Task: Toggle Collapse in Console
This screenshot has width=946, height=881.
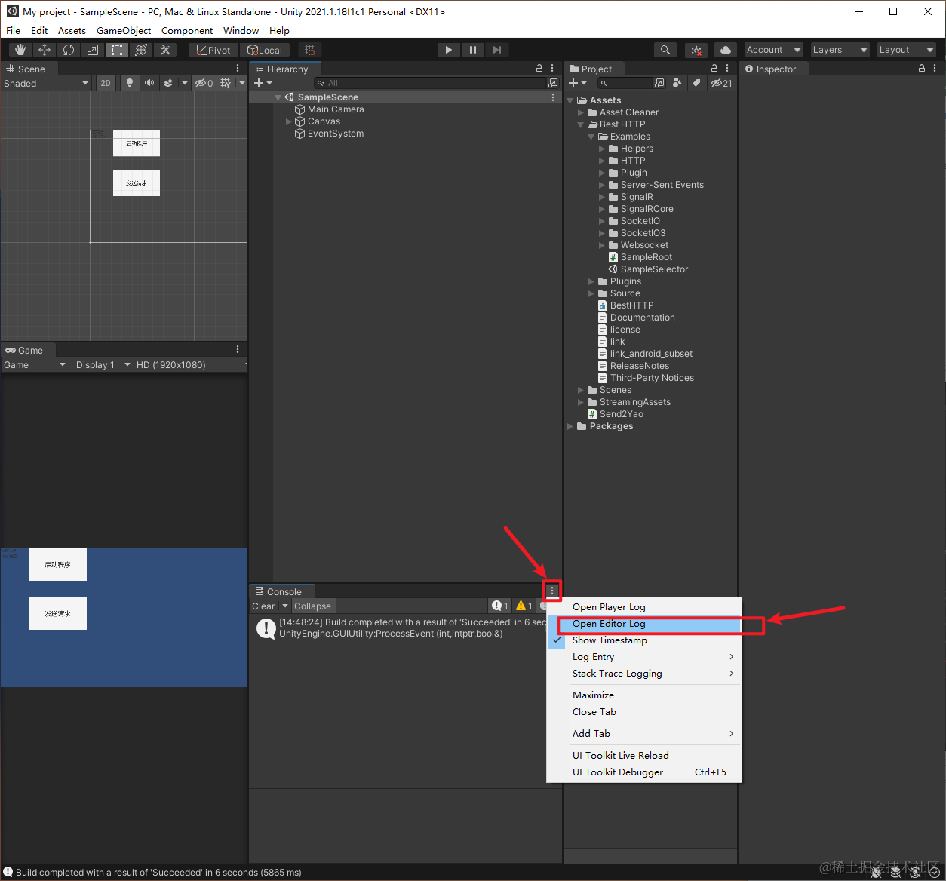Action: (x=312, y=606)
